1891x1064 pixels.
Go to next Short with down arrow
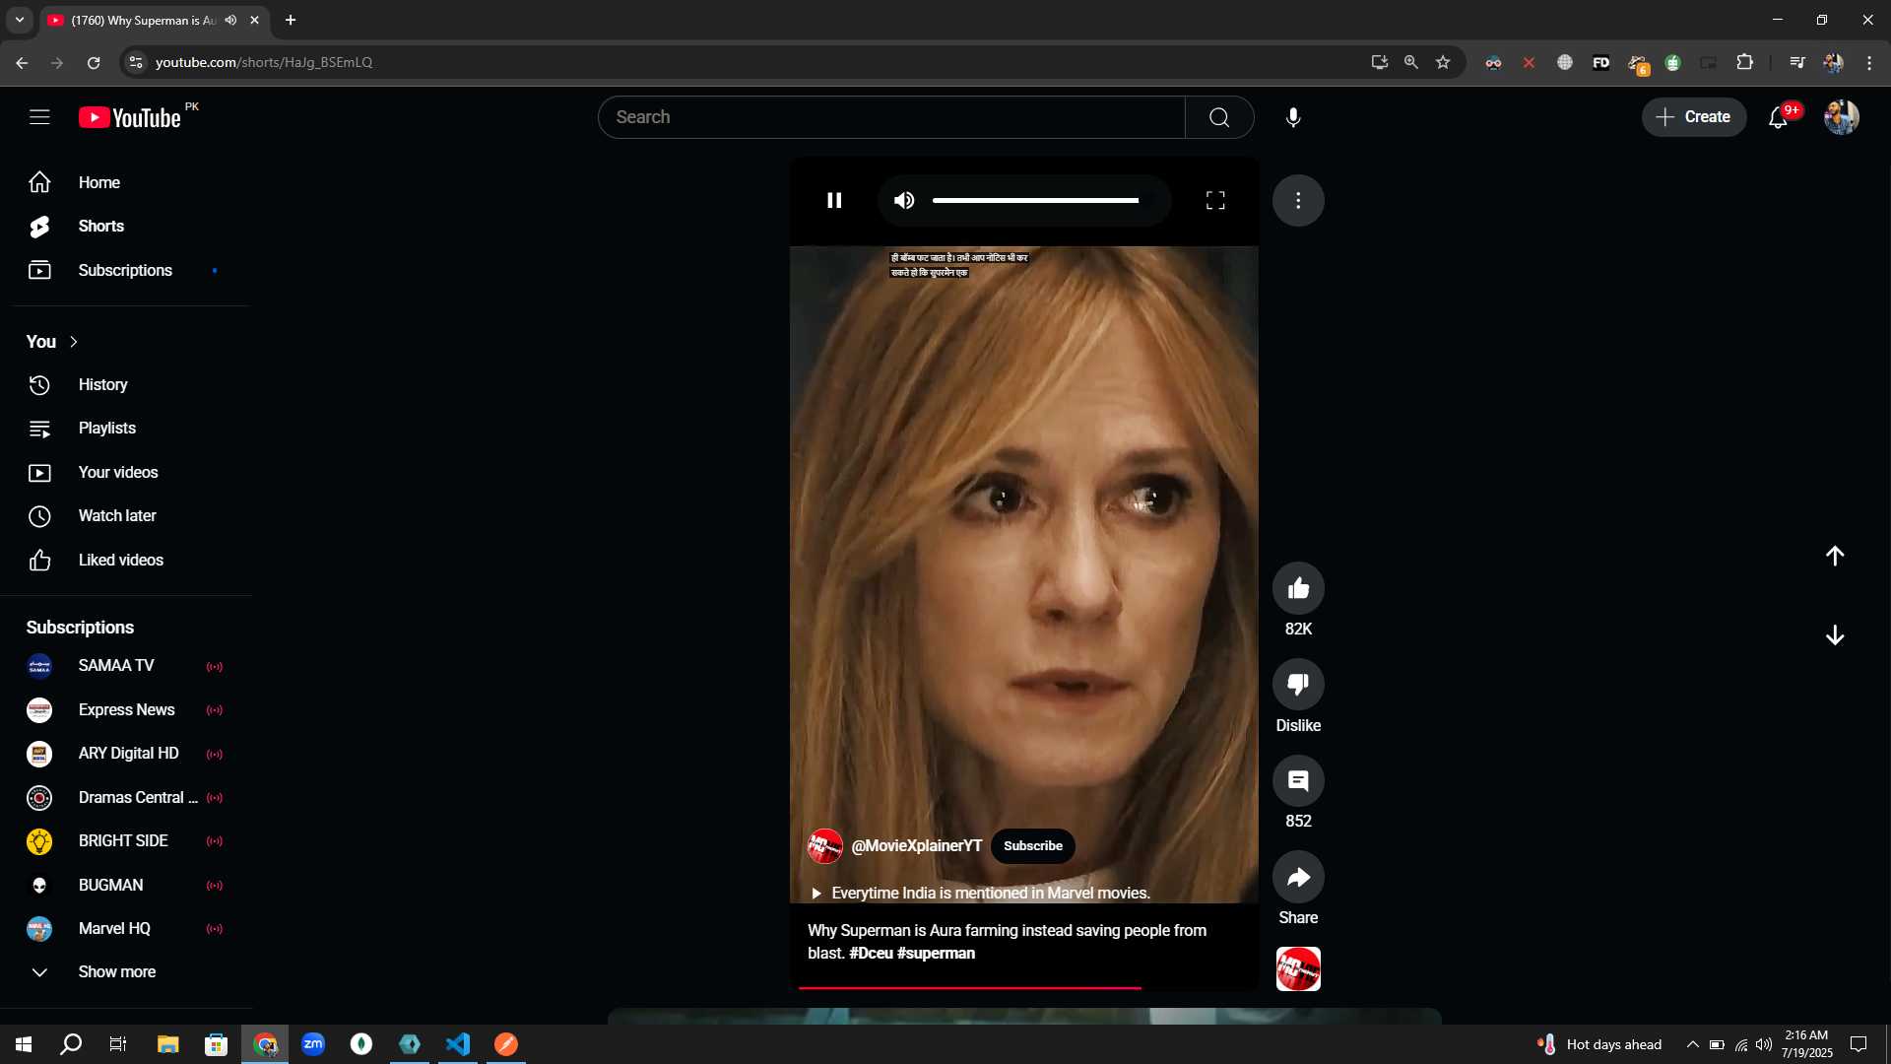(1834, 635)
